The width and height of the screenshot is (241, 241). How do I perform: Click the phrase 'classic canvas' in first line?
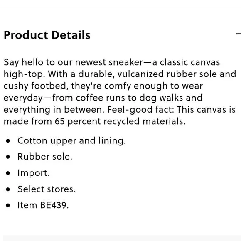tap(190, 62)
